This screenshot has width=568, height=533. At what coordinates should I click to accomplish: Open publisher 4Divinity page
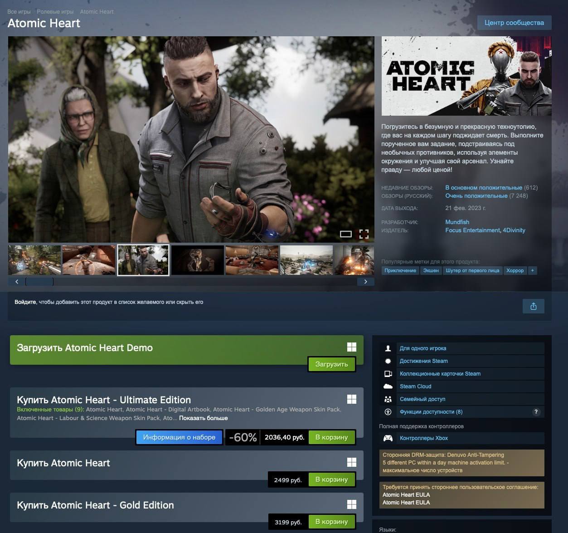pos(514,230)
